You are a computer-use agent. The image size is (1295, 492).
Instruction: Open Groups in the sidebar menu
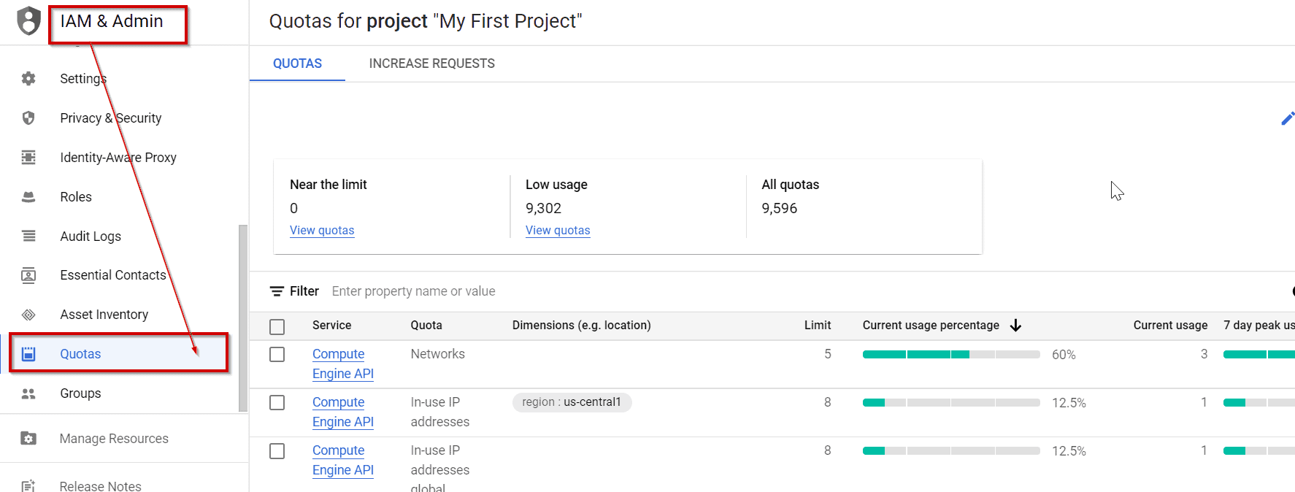tap(80, 393)
